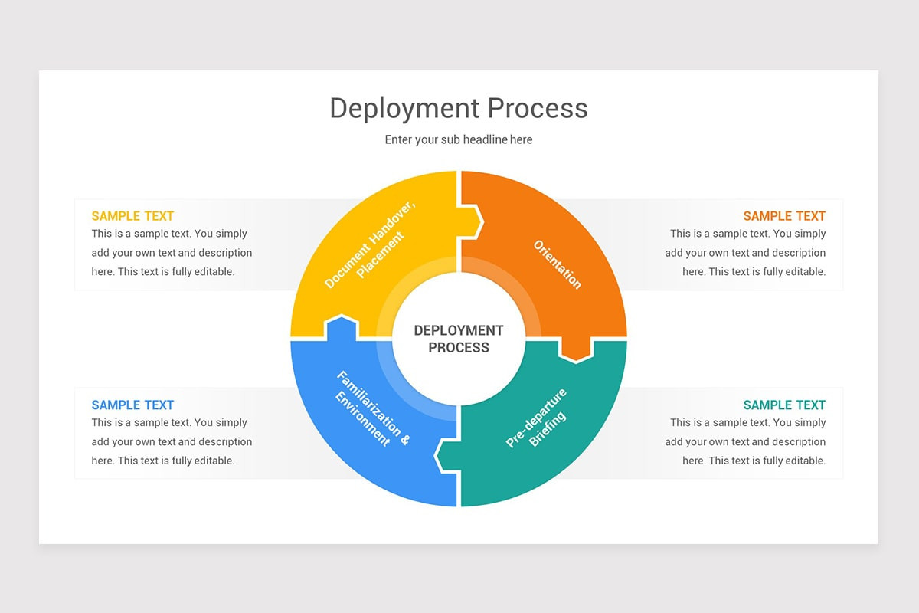Select the central Deployment Process circle
The image size is (919, 613).
coord(459,339)
